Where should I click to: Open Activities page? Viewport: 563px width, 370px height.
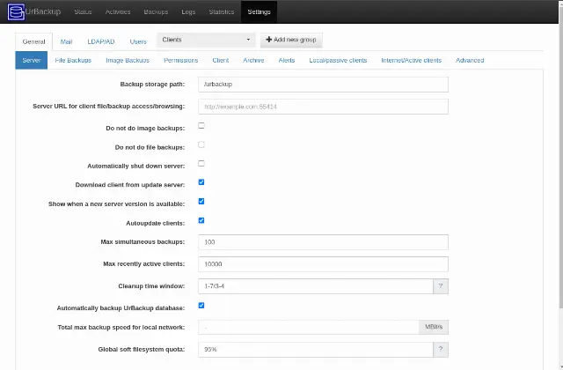point(118,11)
